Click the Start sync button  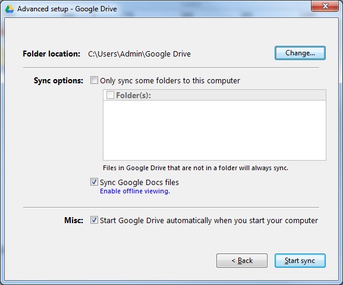click(300, 261)
